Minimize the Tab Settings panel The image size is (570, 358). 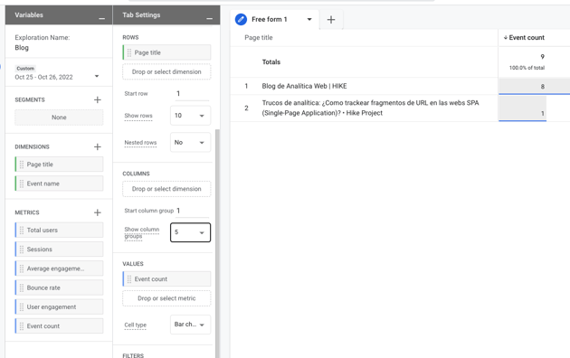point(209,18)
